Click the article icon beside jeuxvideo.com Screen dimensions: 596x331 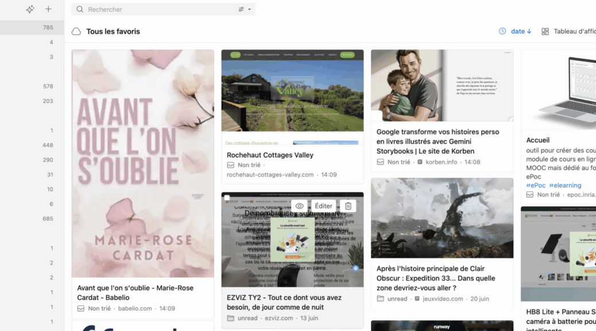tap(417, 299)
